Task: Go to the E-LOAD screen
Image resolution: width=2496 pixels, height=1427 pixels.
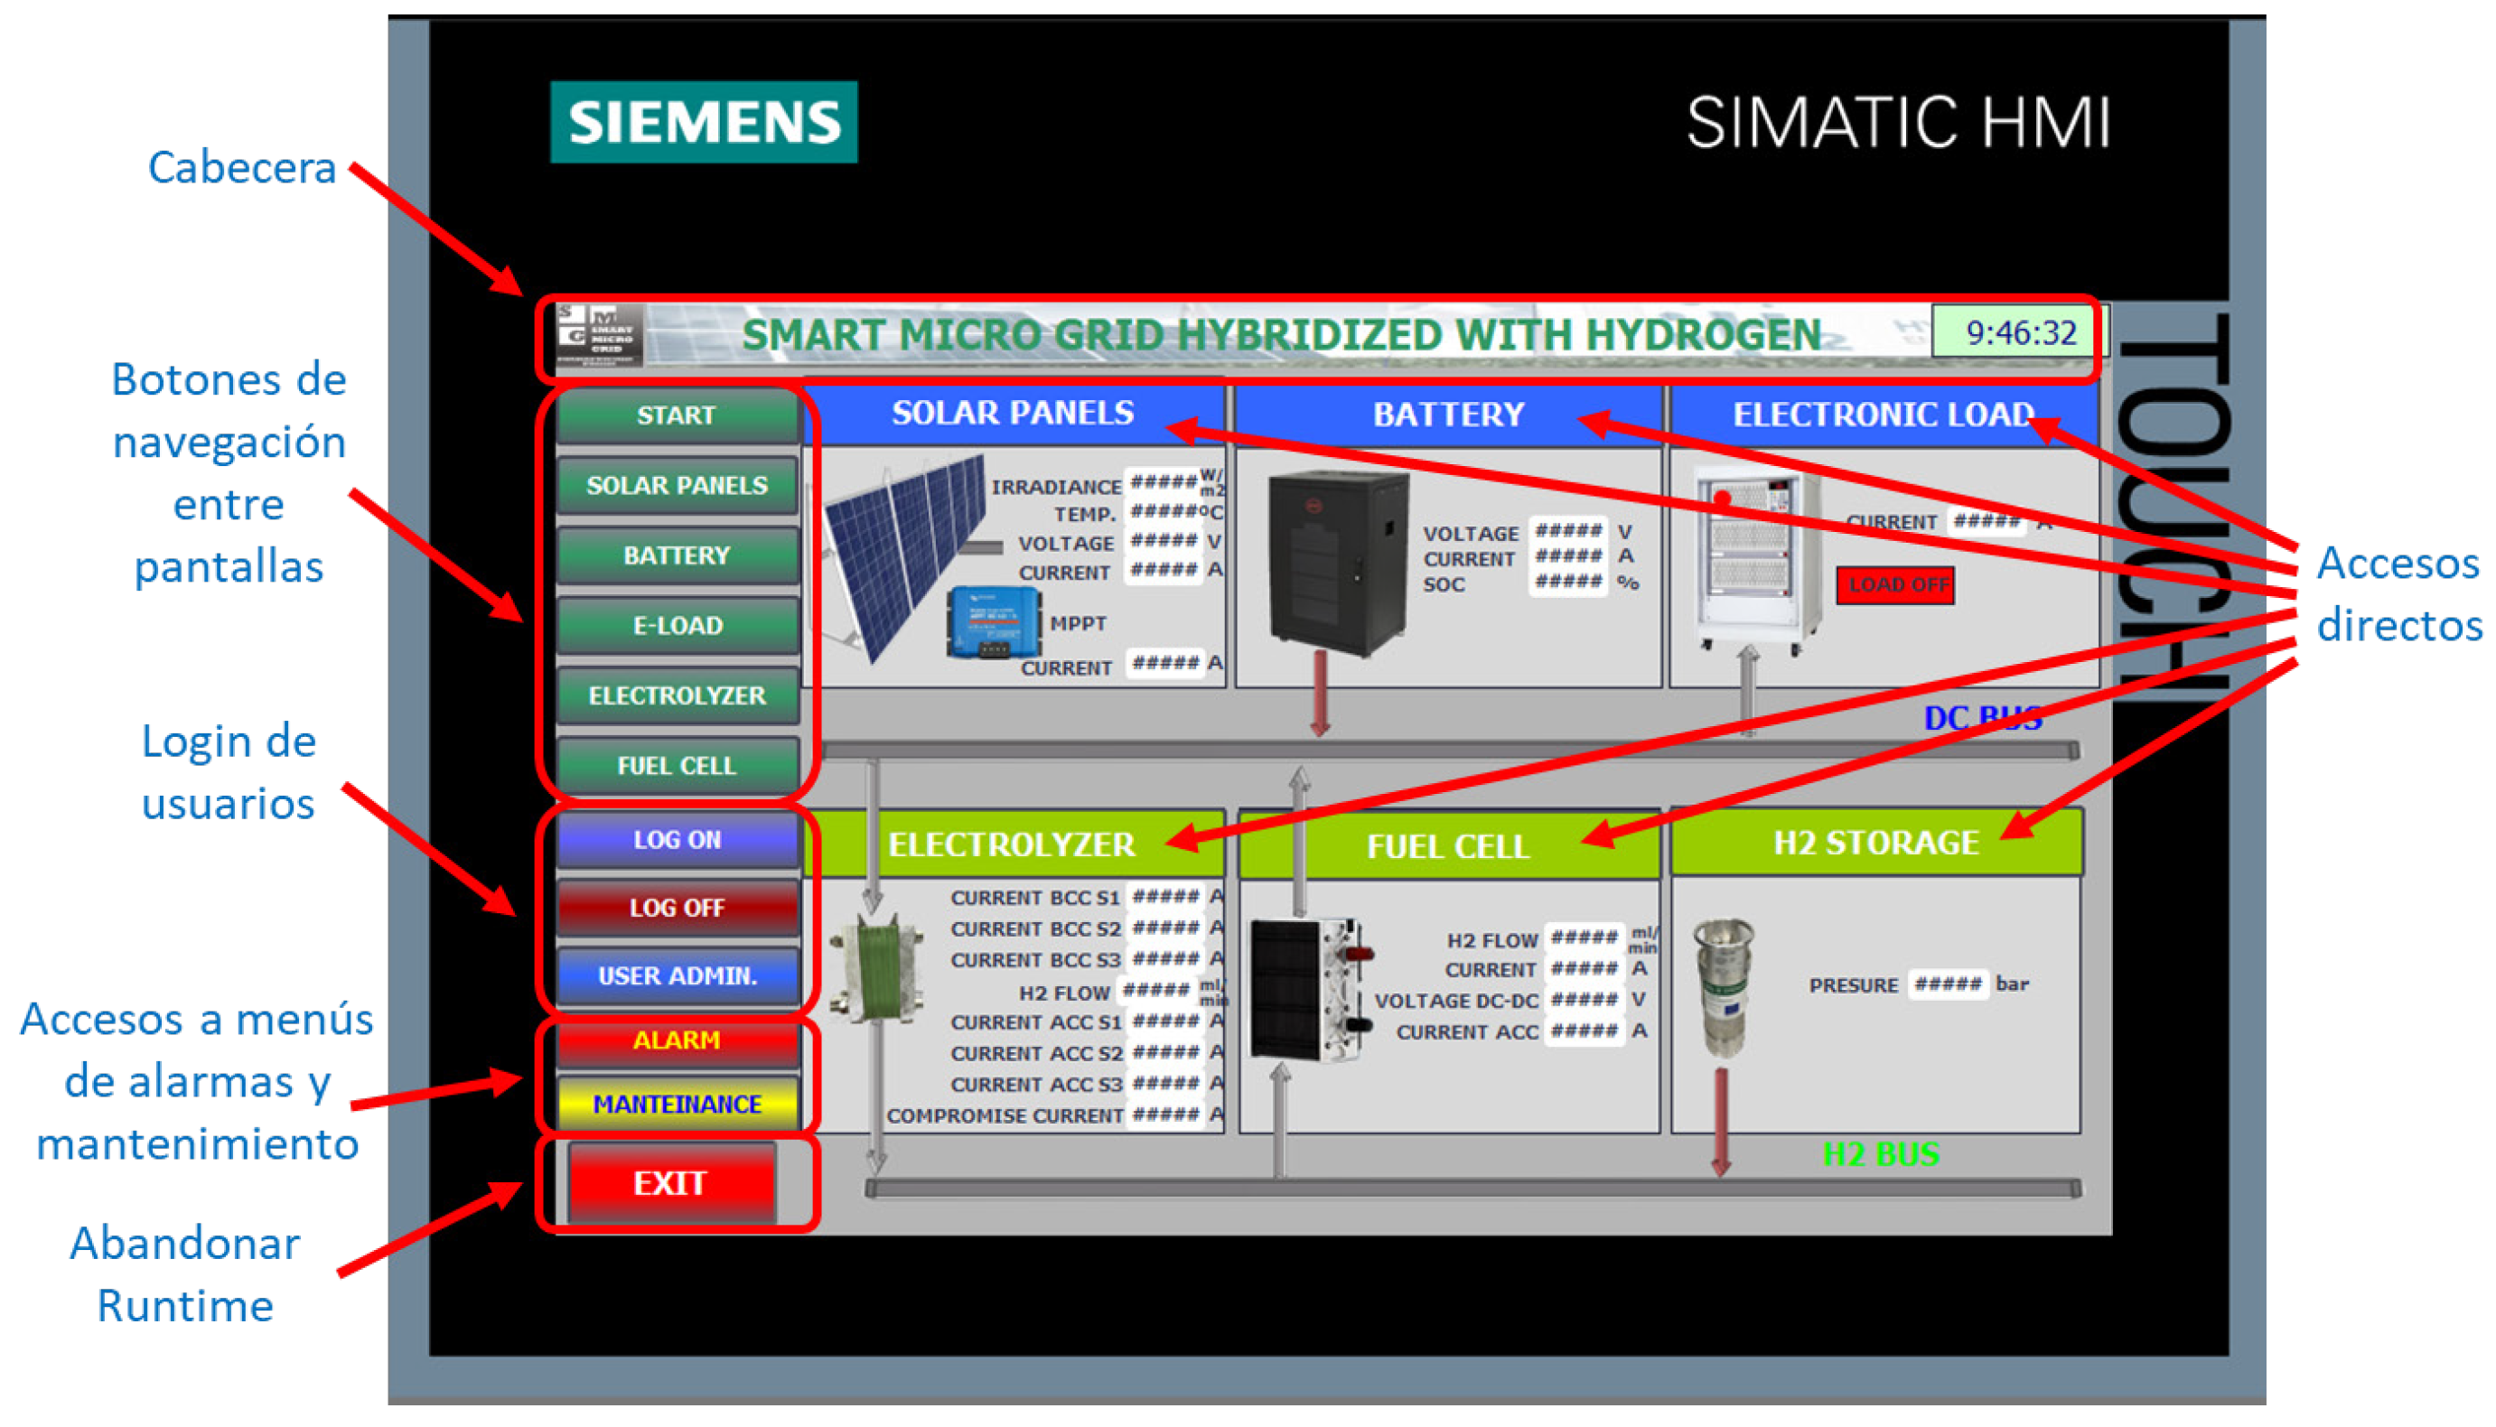Action: click(x=678, y=625)
